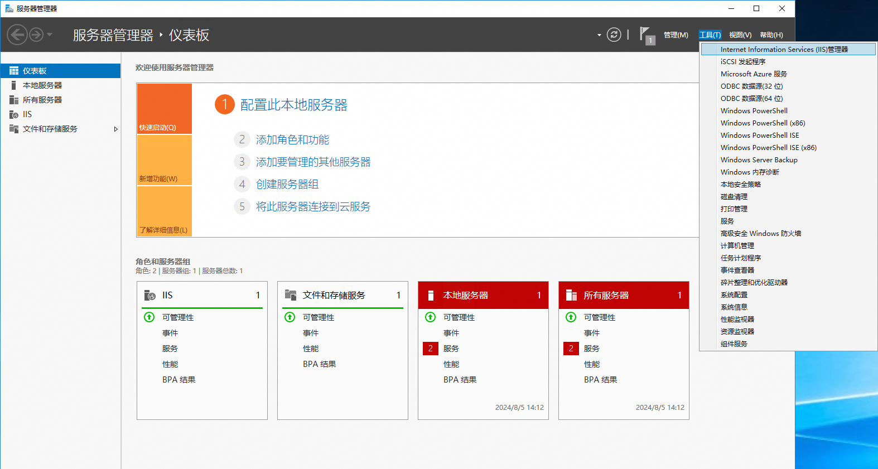878x469 pixels.
Task: Choose Windows PowerShell ISE (x86) menu item
Action: (x=788, y=148)
